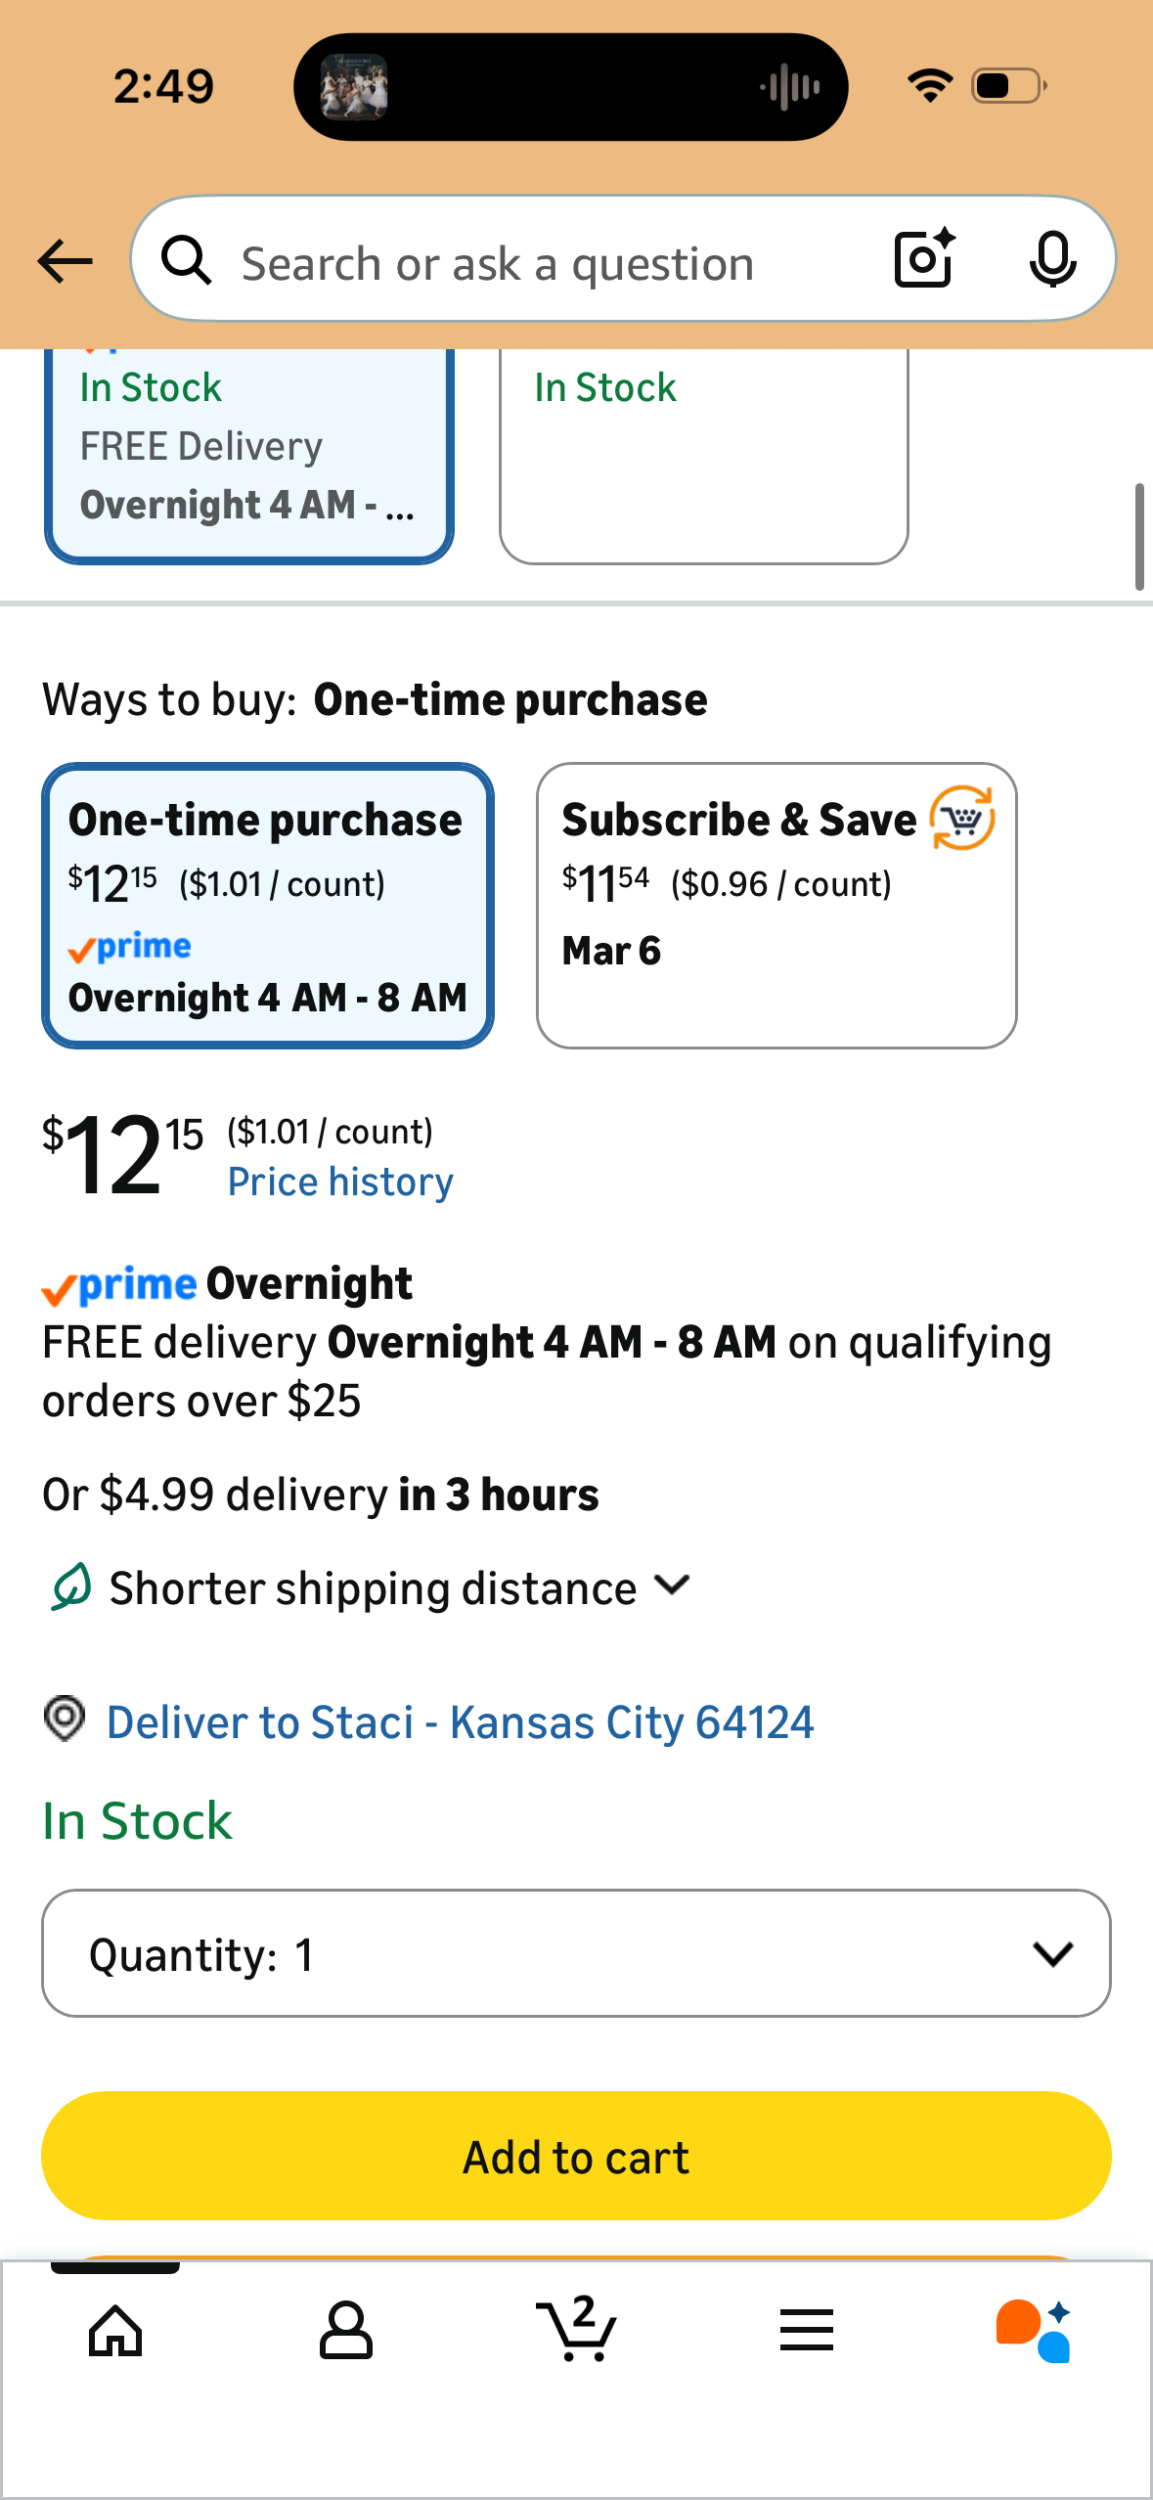Open the Quantity dropdown
This screenshot has height=2500, width=1153.
(x=576, y=1953)
